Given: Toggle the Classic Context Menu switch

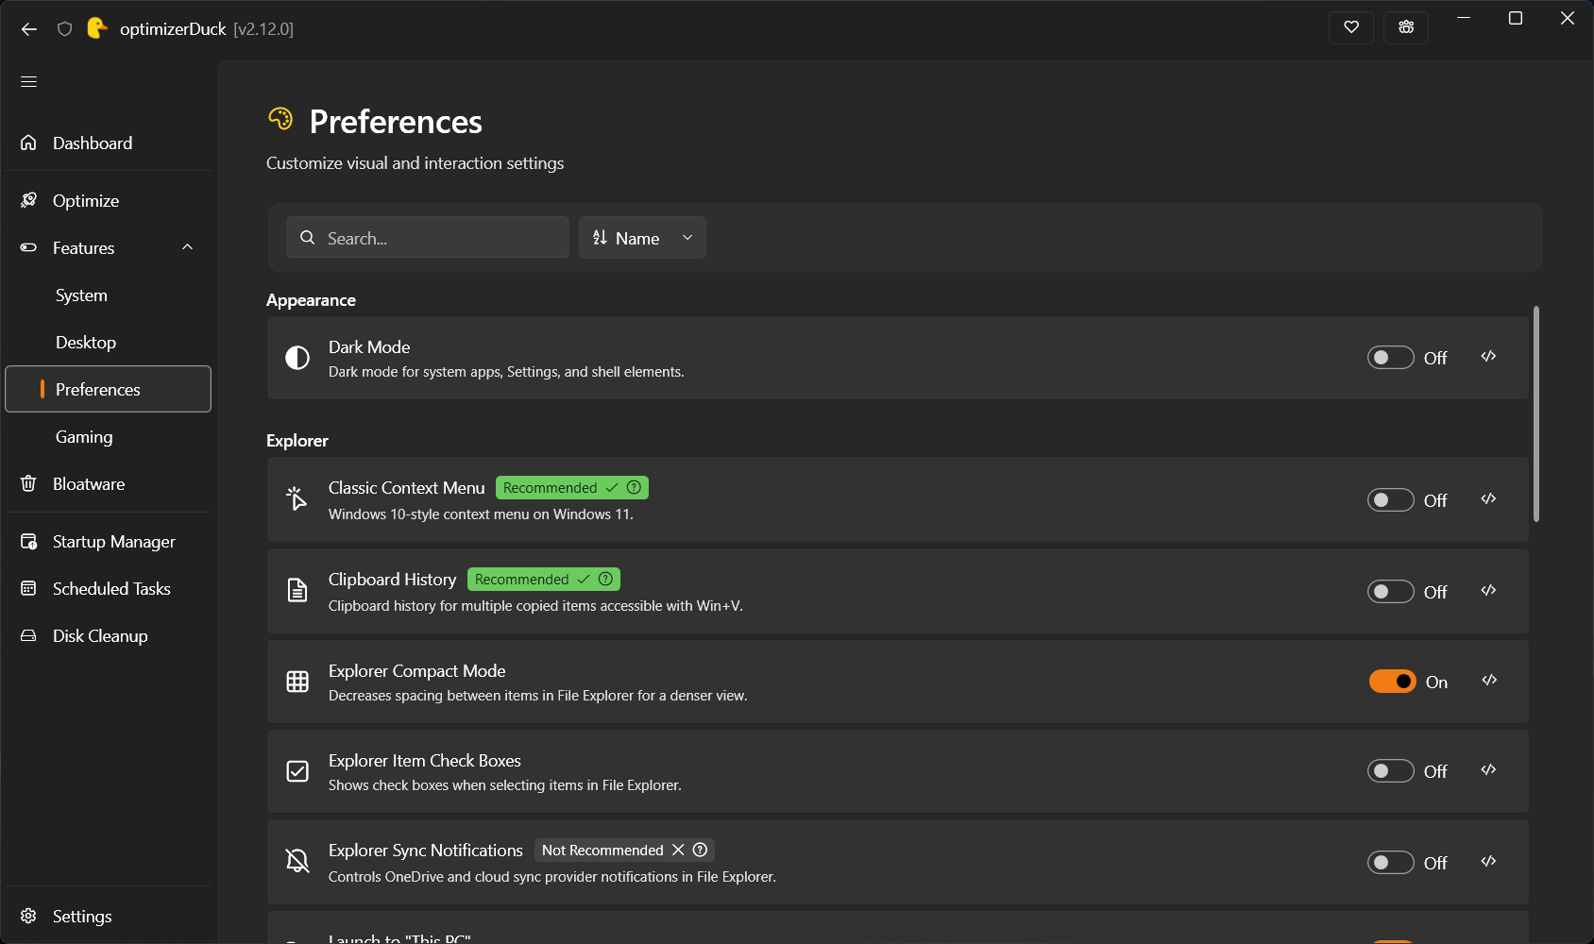Looking at the screenshot, I should click(x=1391, y=500).
